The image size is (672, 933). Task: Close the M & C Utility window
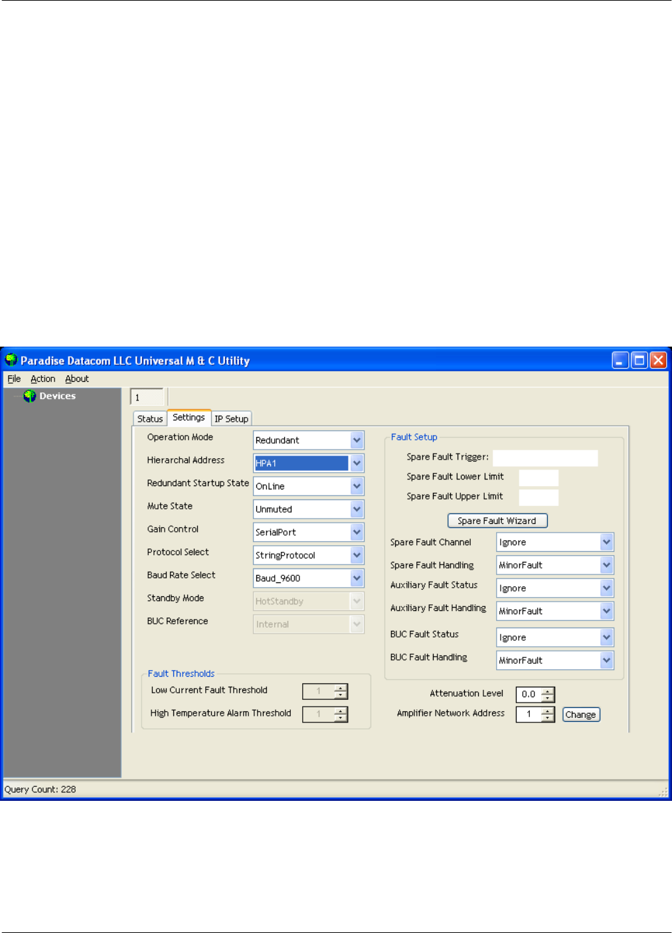point(658,360)
